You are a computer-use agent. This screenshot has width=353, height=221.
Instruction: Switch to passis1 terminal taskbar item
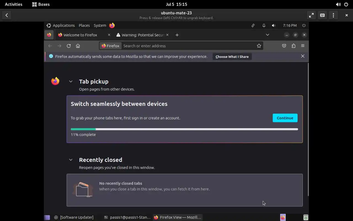127,217
